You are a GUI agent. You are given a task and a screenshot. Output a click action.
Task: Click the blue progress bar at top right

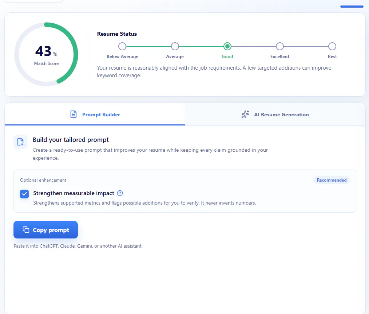tap(352, 7)
